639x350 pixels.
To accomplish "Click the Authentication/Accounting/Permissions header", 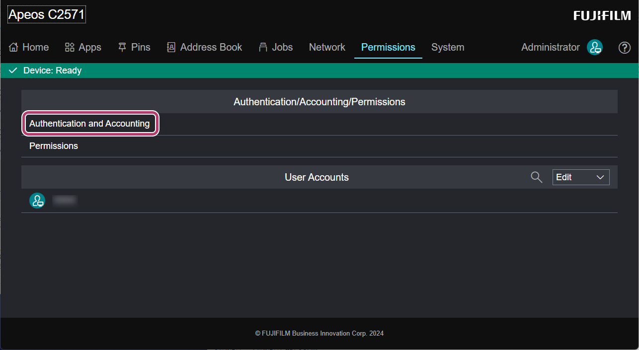I will pyautogui.click(x=319, y=102).
